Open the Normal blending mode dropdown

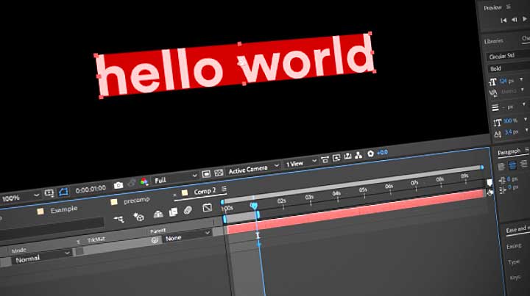point(41,257)
